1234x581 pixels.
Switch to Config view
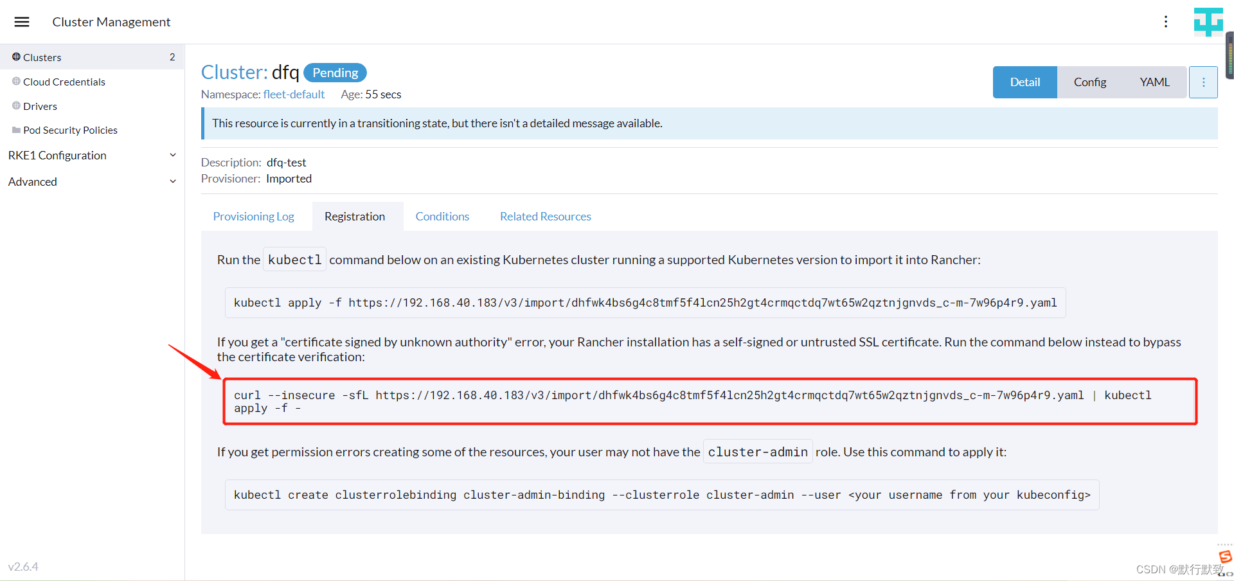coord(1089,82)
